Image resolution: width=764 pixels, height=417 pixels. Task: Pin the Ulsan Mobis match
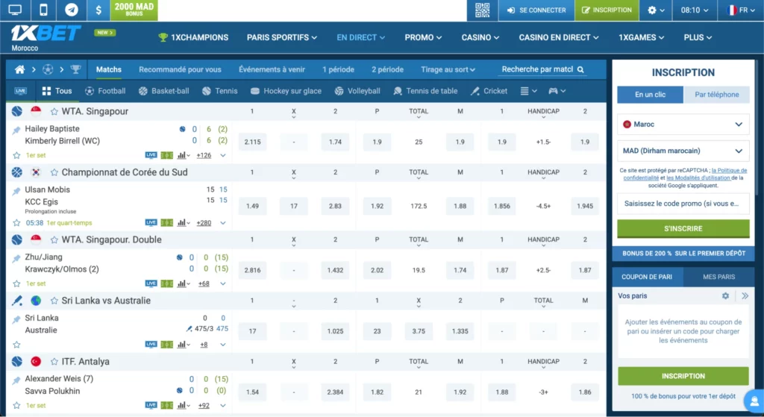click(x=16, y=190)
